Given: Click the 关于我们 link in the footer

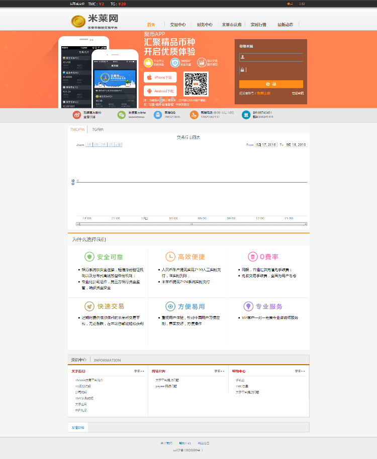Looking at the screenshot, I should click(166, 443).
